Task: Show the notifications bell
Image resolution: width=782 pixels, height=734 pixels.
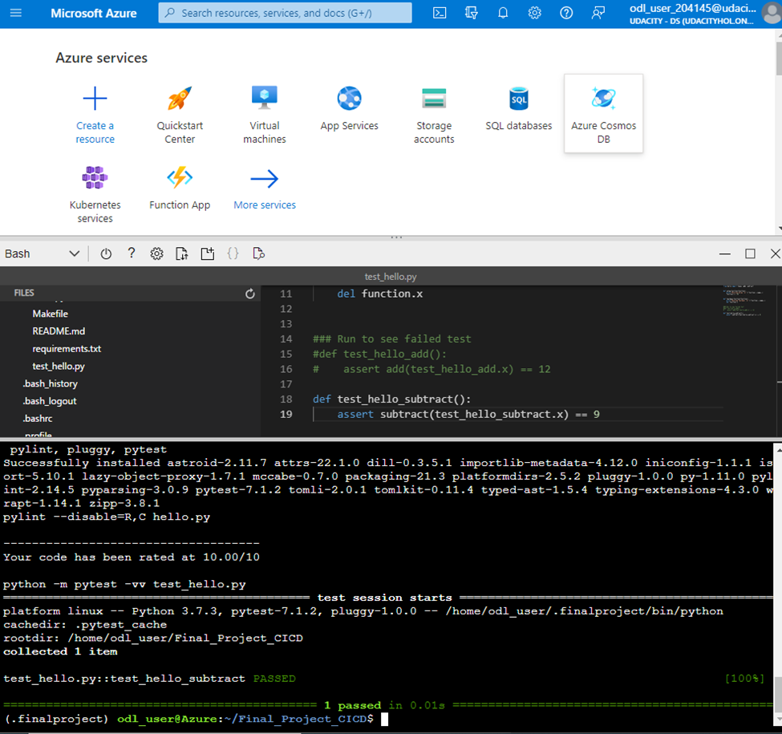Action: [503, 13]
